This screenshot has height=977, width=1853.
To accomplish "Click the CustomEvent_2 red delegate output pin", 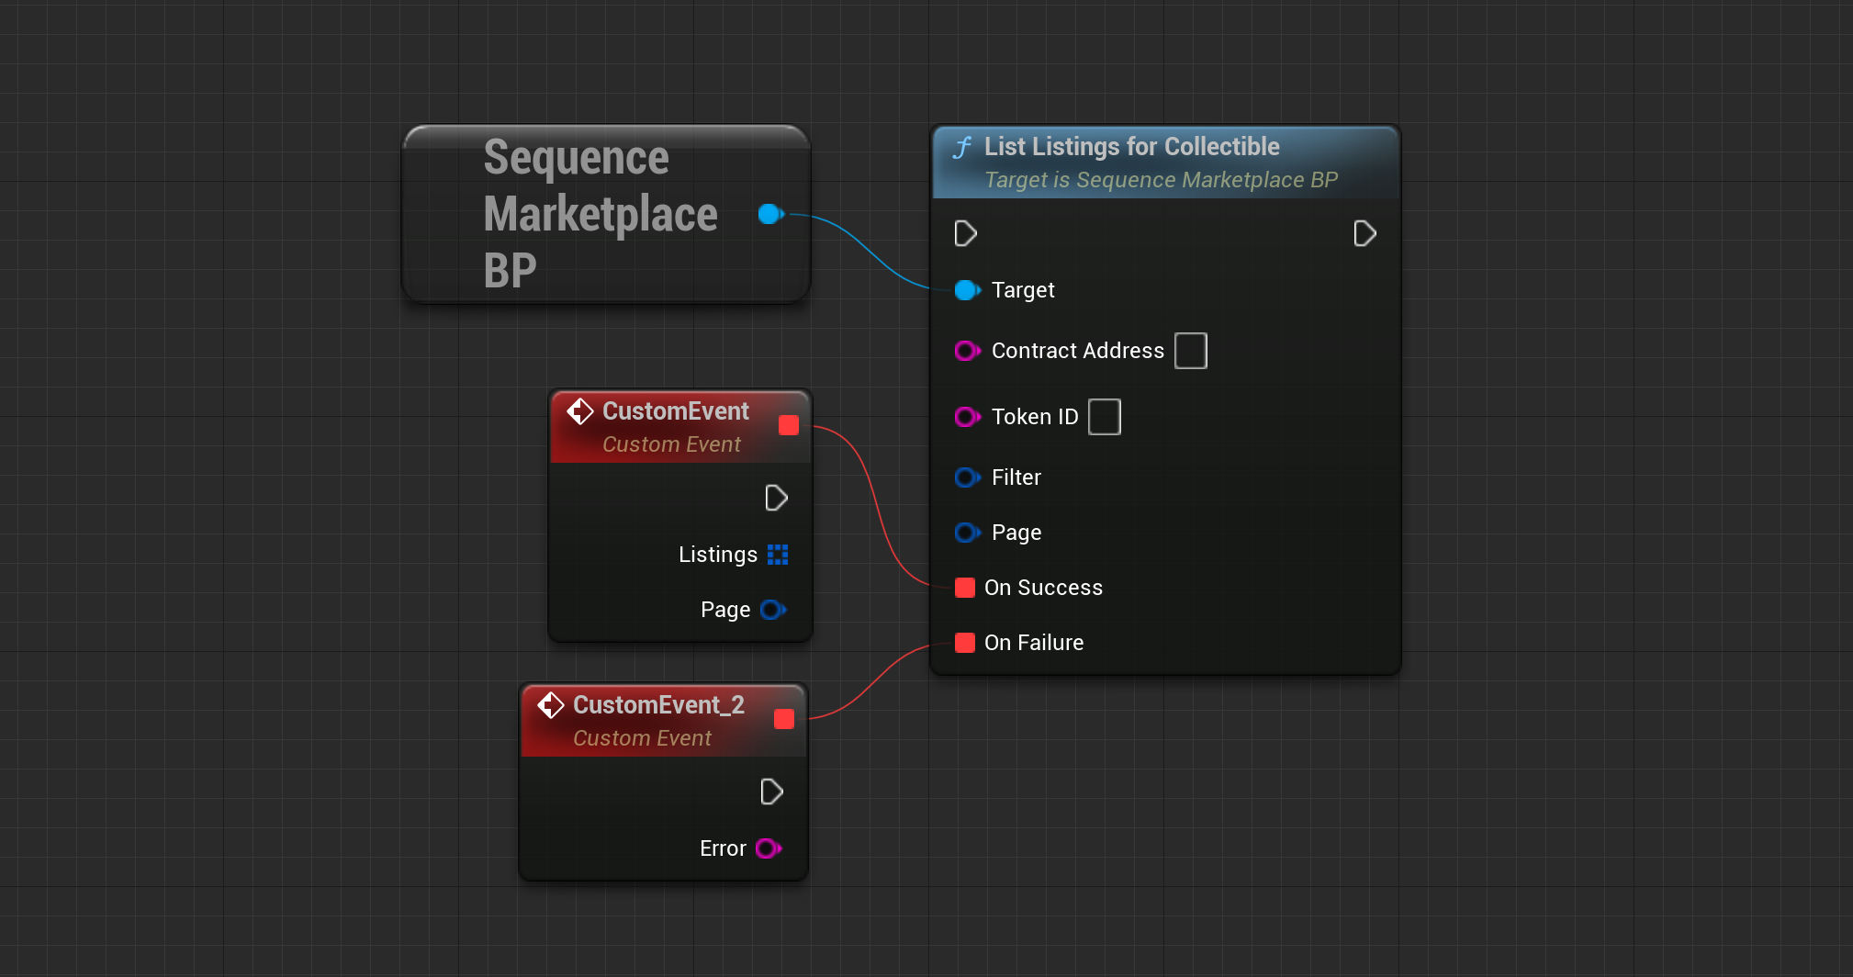I will click(783, 719).
